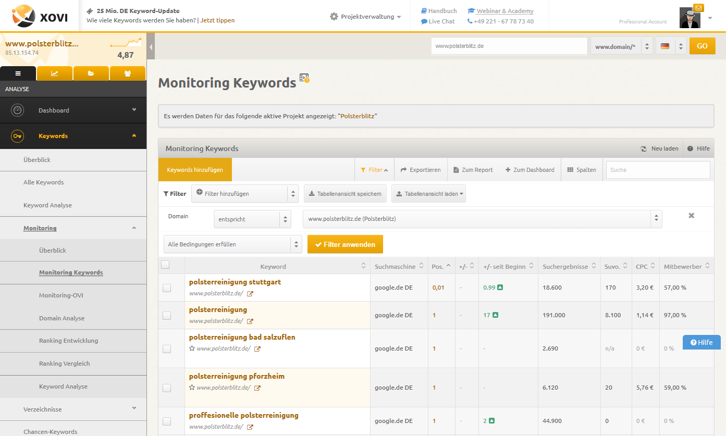Open the folder tab icon in sidebar
This screenshot has width=726, height=436.
pos(91,73)
